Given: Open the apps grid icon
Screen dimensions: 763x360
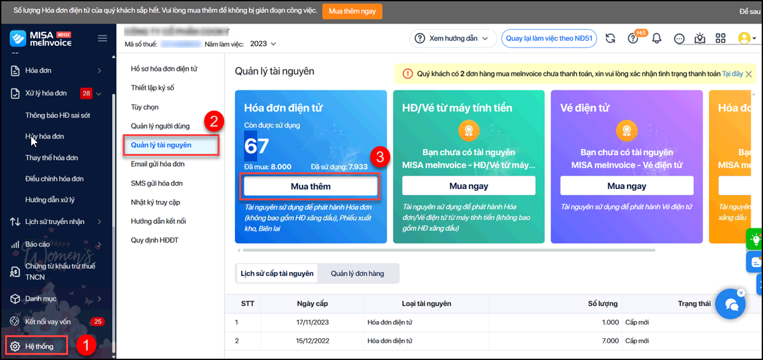Looking at the screenshot, I should pyautogui.click(x=721, y=38).
